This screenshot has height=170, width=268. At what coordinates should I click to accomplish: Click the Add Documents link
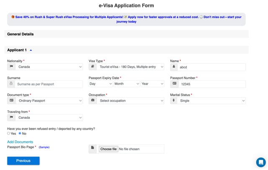point(20,142)
